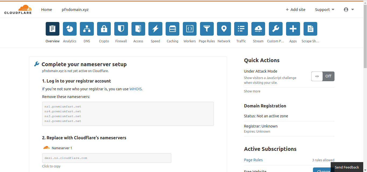This screenshot has width=367, height=172.
Task: Copy the desi.ns.cloudflare.com nameserver field
Action: coord(107,158)
